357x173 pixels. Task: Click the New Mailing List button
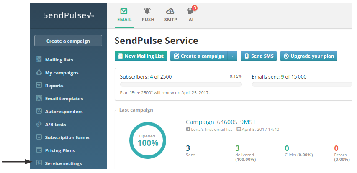[141, 56]
